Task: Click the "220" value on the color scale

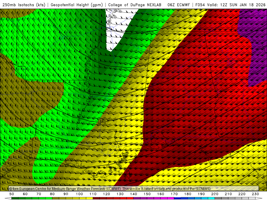Action: click(x=242, y=194)
